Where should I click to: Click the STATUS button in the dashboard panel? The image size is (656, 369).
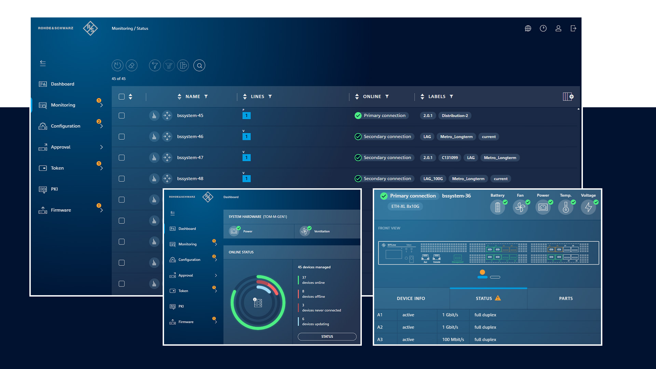tap(327, 337)
